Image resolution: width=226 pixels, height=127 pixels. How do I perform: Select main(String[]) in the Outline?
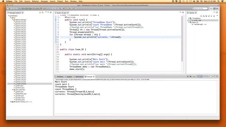click(x=199, y=24)
